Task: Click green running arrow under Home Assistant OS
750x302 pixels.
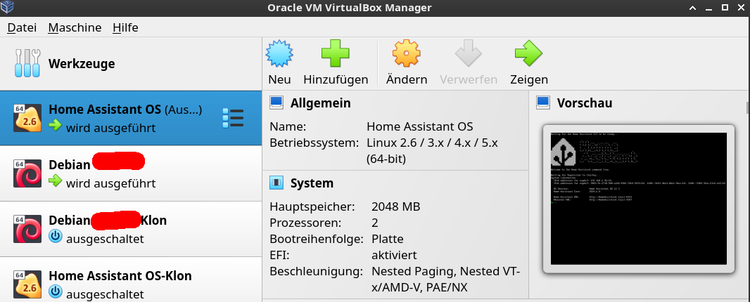Action: (56, 126)
